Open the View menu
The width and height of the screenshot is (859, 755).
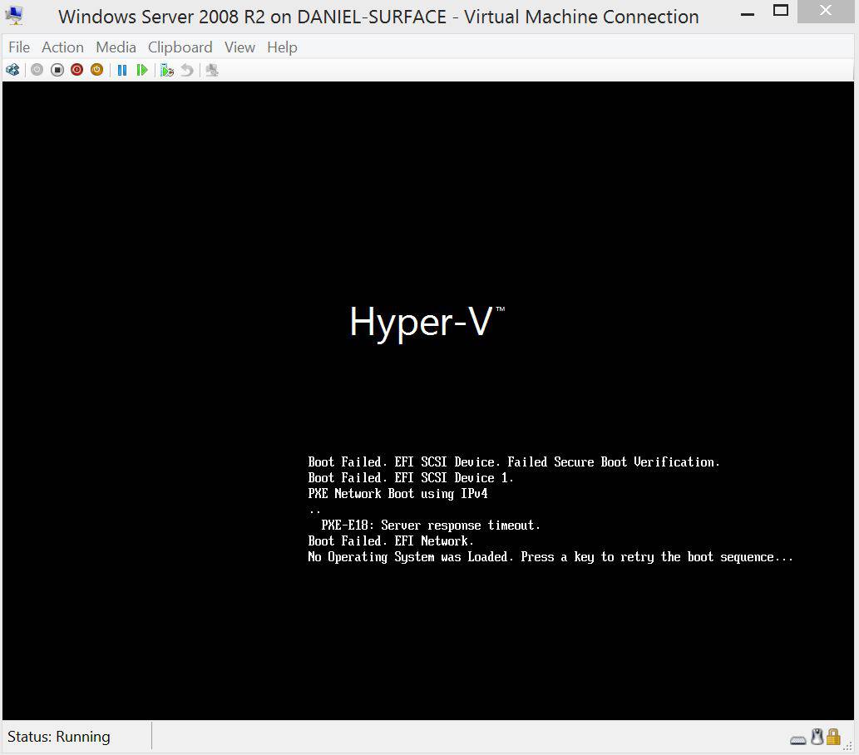239,47
